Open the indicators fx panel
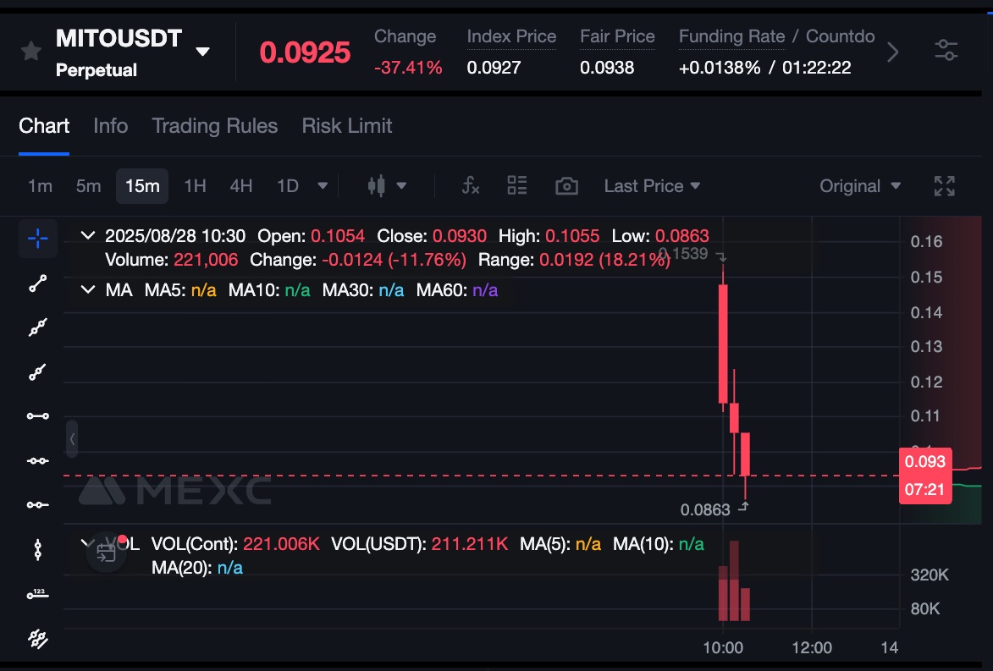The width and height of the screenshot is (993, 671). click(471, 185)
